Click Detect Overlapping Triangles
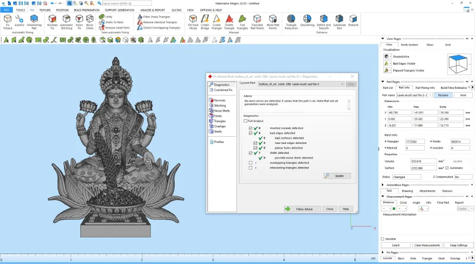This screenshot has height=264, width=475. (x=159, y=28)
